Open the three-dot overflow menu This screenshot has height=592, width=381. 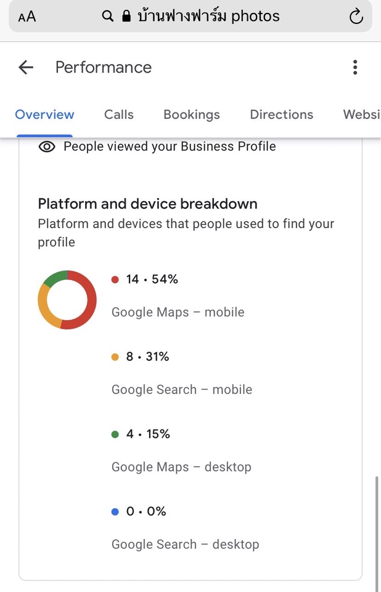355,67
